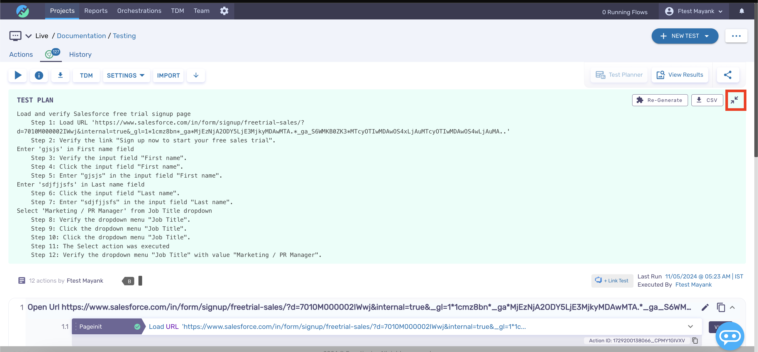The height and width of the screenshot is (352, 758).
Task: Download the test plan as CSV
Action: [707, 100]
